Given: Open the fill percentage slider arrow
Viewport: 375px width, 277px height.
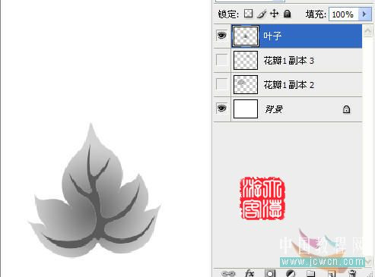Looking at the screenshot, I should point(364,14).
